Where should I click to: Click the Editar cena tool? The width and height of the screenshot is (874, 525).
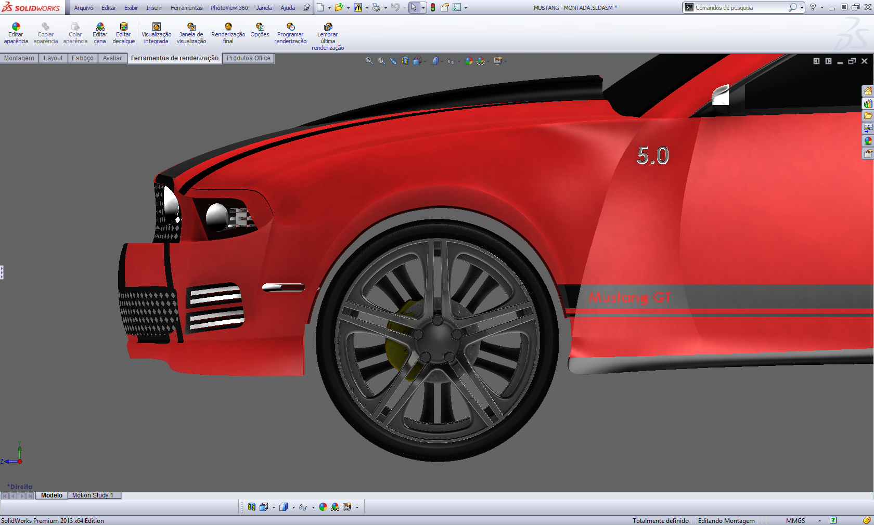(x=100, y=33)
